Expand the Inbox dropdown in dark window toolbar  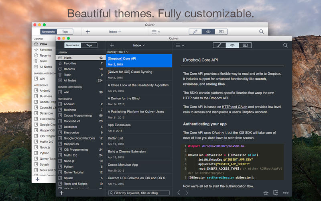pos(139,45)
